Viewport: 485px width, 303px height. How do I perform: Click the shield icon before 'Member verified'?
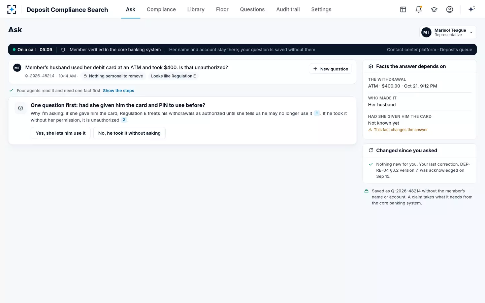pyautogui.click(x=63, y=50)
